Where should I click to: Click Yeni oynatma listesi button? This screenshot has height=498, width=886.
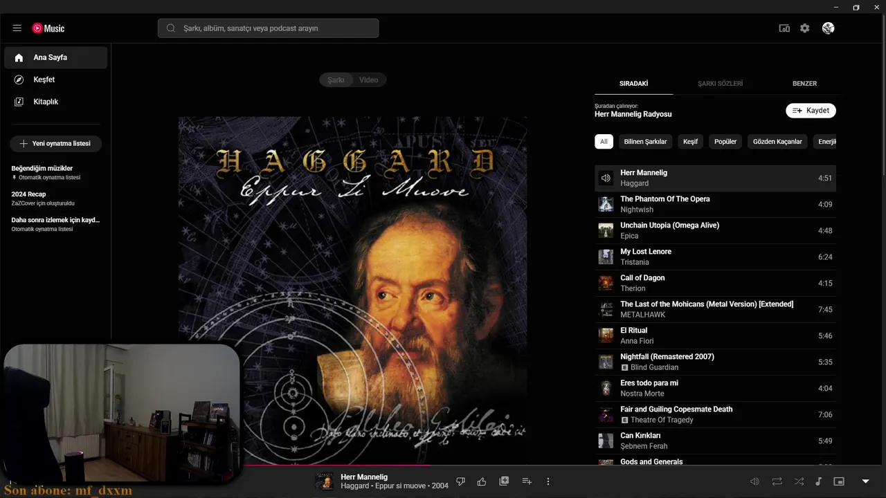[x=55, y=144]
